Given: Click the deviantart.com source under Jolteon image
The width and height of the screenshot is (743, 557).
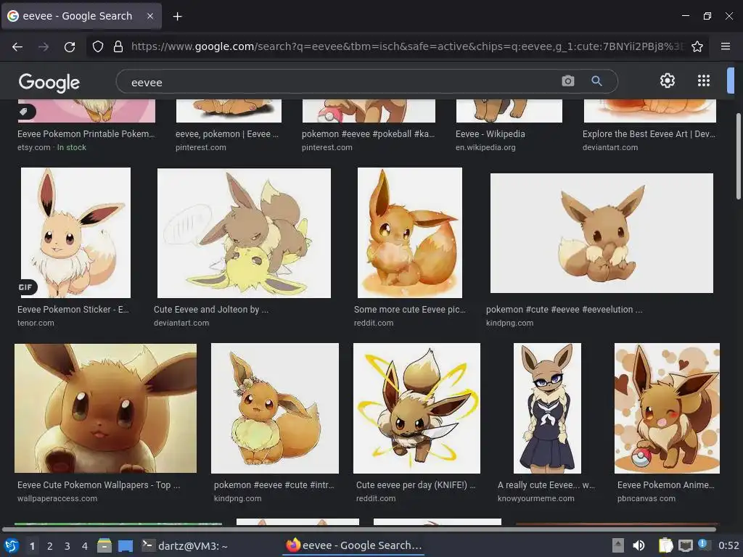Looking at the screenshot, I should pyautogui.click(x=181, y=323).
